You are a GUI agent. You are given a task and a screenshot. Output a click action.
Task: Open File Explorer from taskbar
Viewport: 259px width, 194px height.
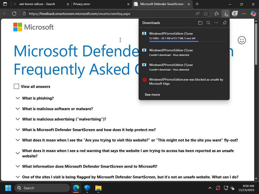coord(98,188)
